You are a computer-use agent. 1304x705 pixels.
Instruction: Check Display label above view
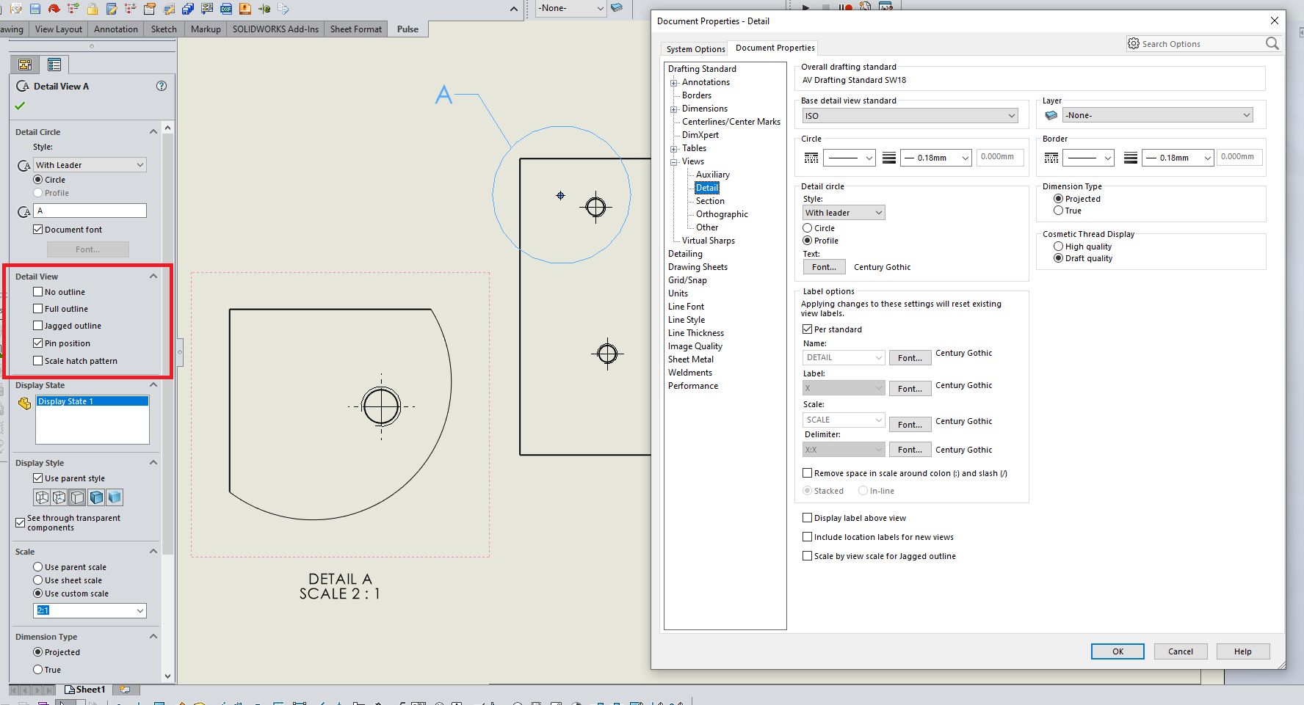808,518
